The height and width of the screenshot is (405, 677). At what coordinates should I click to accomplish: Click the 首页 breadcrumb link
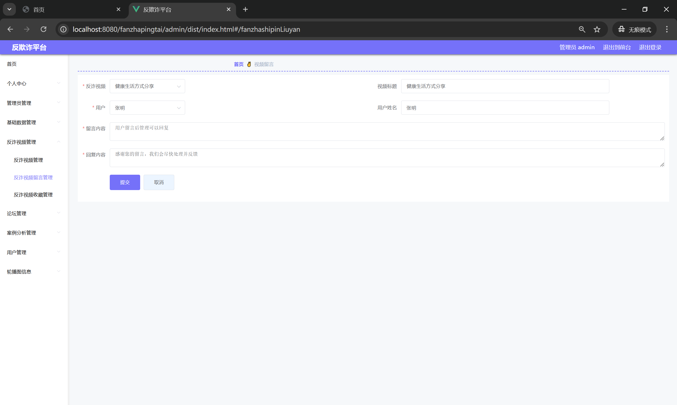point(239,64)
